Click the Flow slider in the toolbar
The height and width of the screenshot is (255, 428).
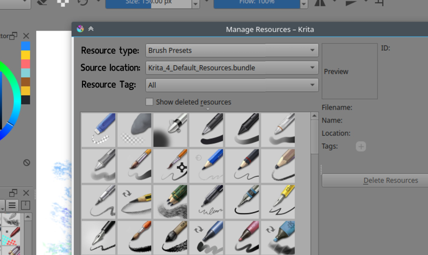pos(257,4)
